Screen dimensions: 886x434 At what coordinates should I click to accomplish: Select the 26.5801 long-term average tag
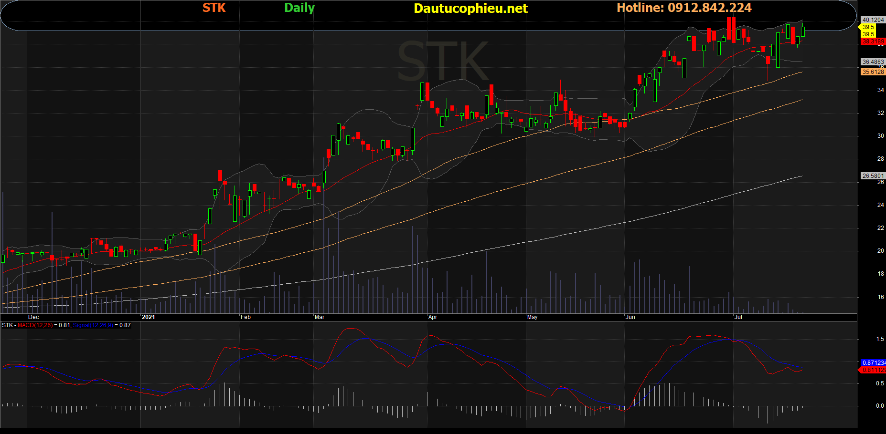tap(873, 176)
